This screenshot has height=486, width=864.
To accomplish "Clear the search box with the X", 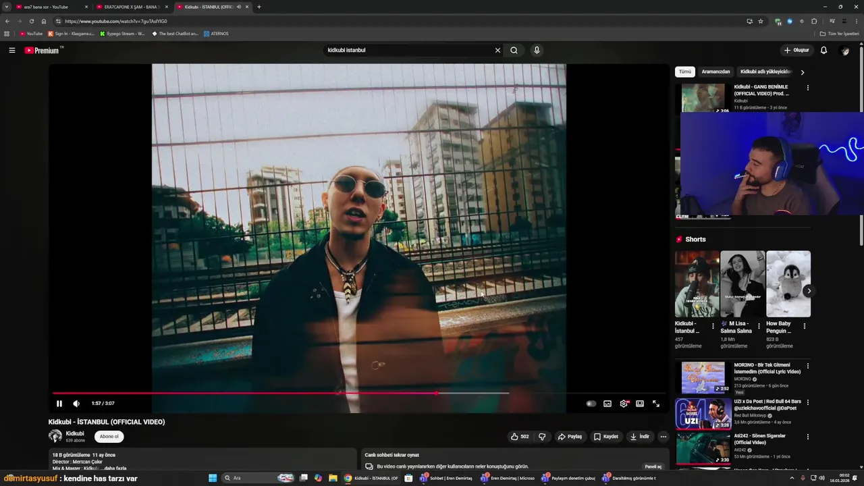I will tap(497, 50).
